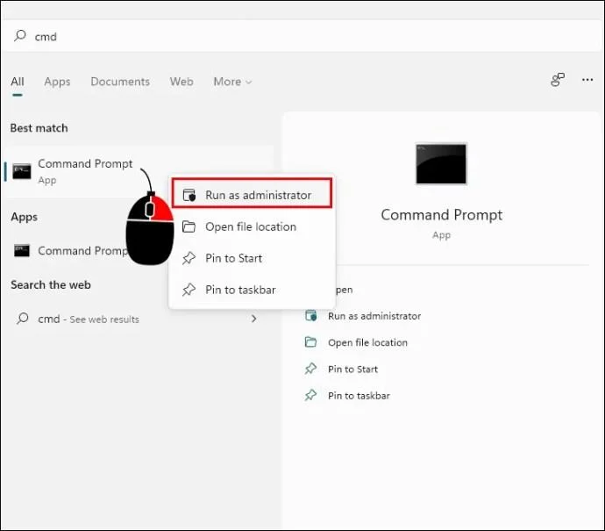Click Open file location in right details pane
The height and width of the screenshot is (531, 605).
(367, 342)
